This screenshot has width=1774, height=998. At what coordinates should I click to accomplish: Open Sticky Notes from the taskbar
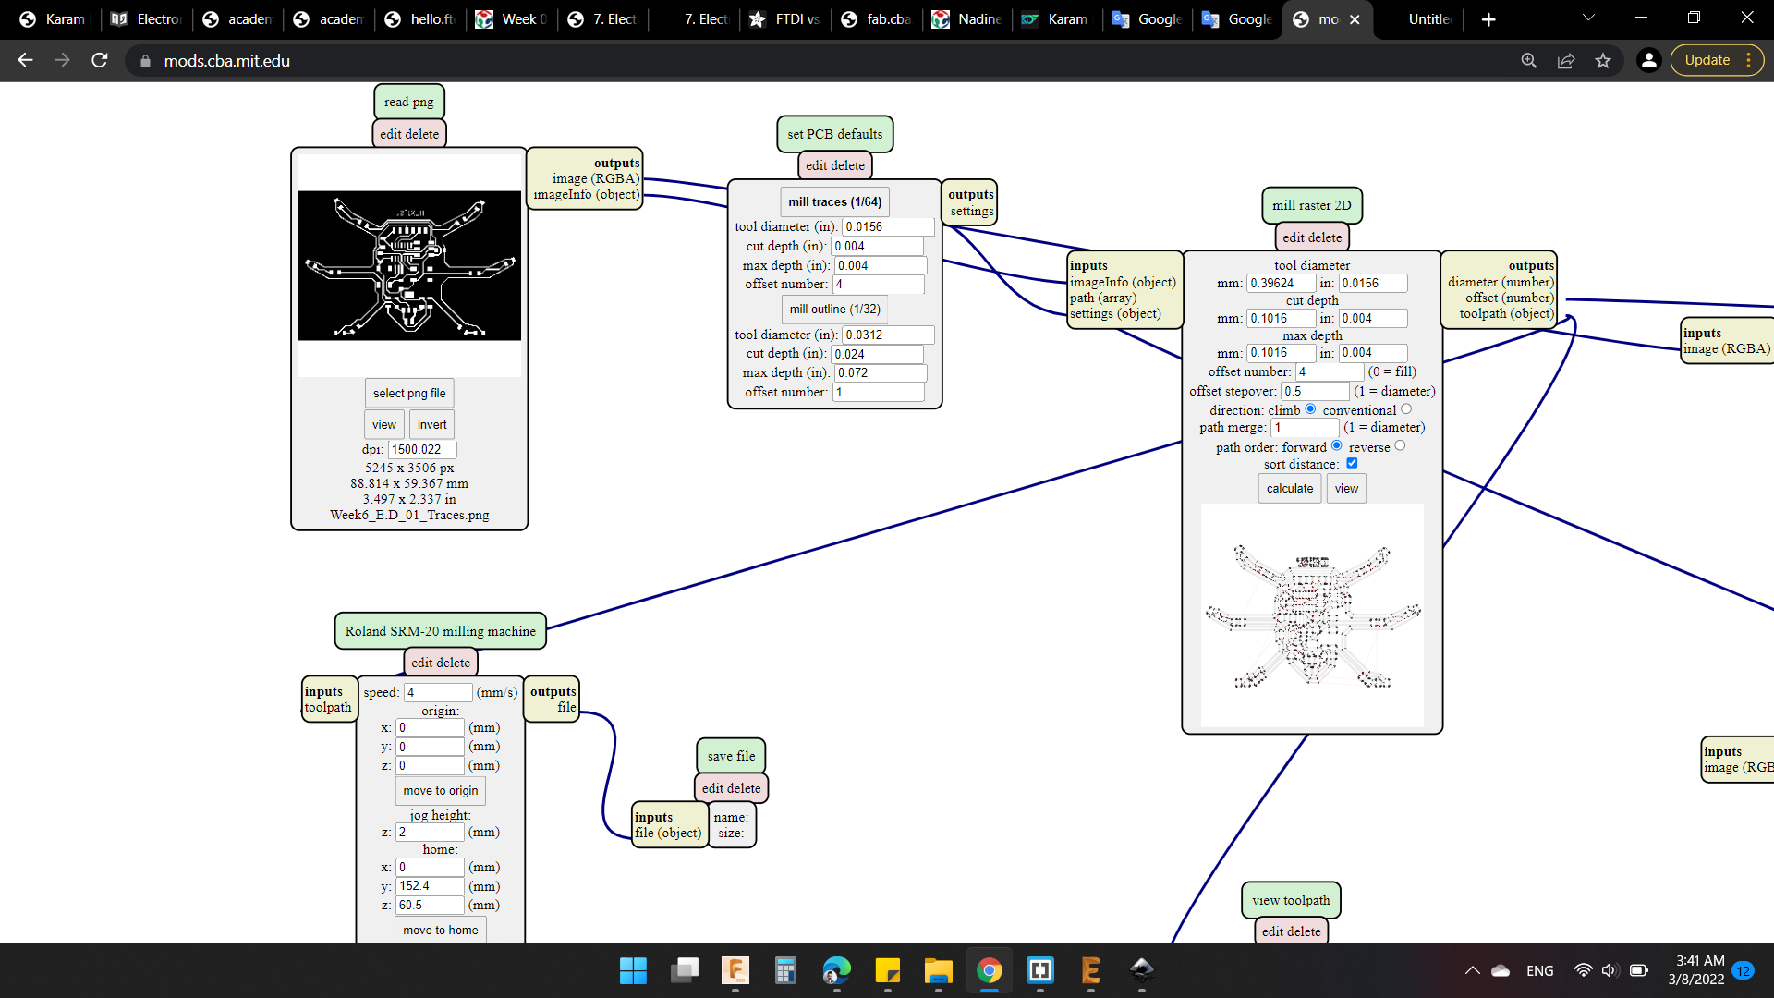(x=887, y=970)
